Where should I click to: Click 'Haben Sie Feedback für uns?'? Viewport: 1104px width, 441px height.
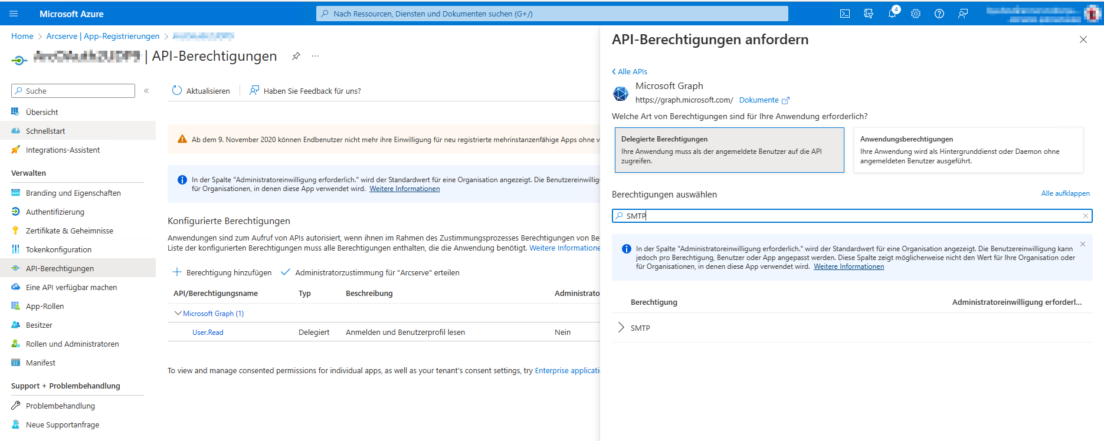click(x=305, y=91)
